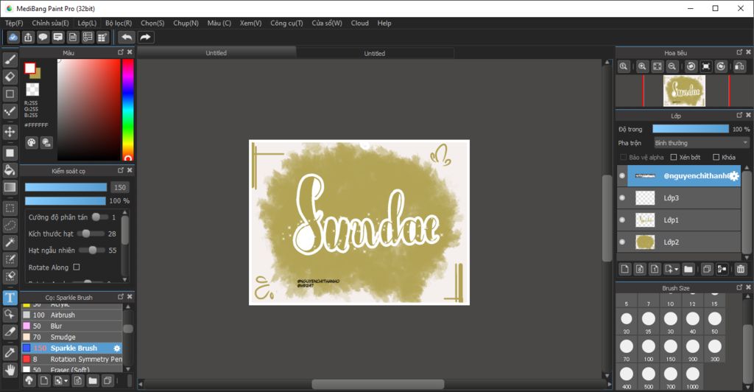Click the navigator preview thumbnail
The height and width of the screenshot is (392, 754).
[684, 91]
